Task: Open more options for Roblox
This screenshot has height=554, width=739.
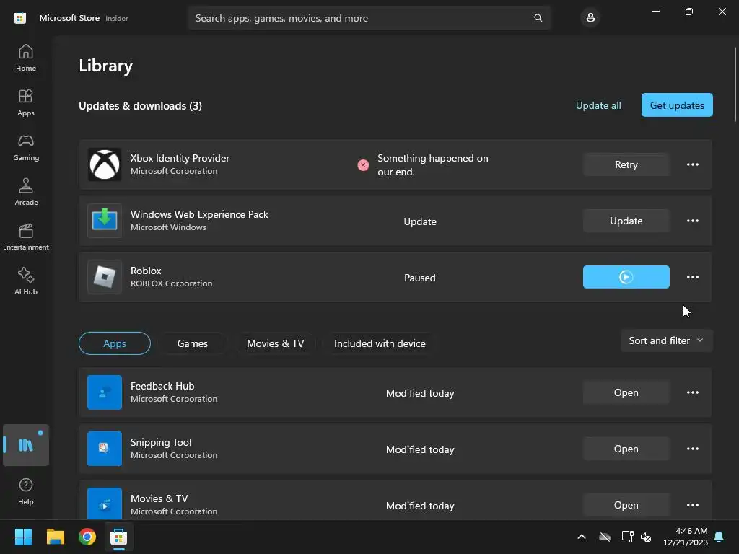Action: click(692, 277)
